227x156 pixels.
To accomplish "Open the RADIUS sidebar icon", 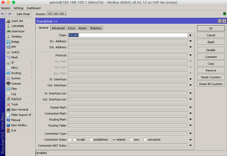I will pos(8,99).
